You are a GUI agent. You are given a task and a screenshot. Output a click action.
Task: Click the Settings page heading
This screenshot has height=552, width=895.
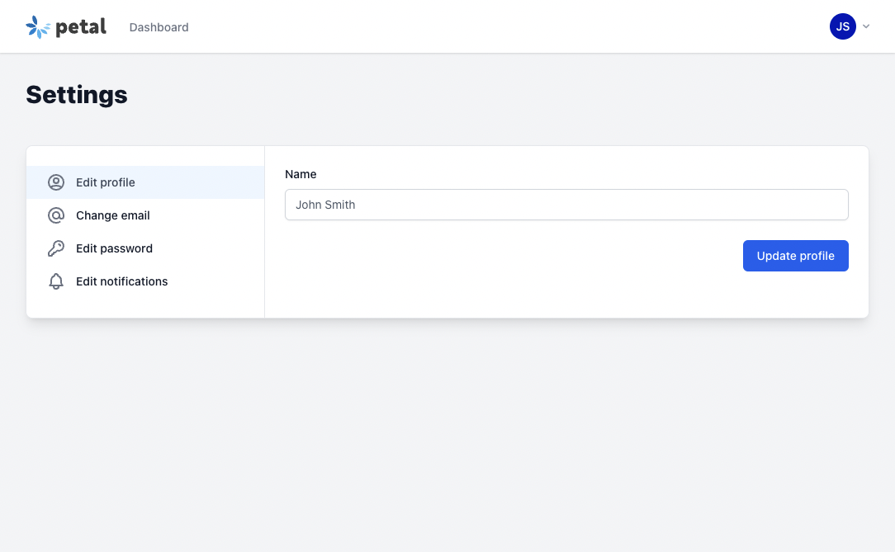pos(76,94)
